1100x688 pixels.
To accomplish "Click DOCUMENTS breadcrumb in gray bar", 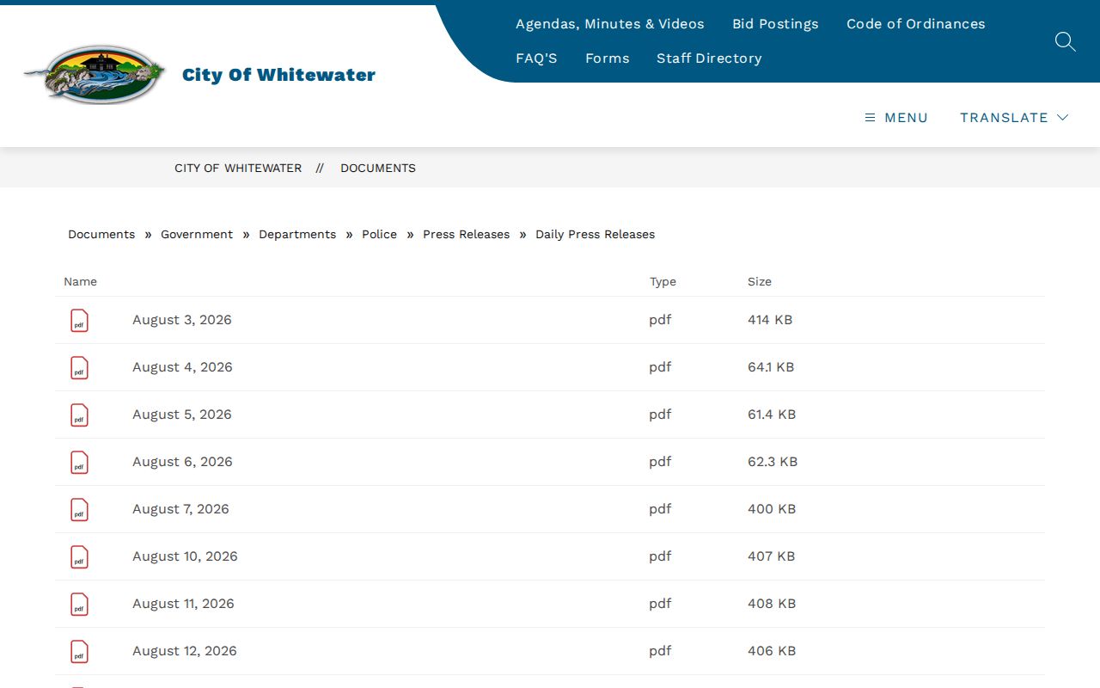I will coord(378,169).
